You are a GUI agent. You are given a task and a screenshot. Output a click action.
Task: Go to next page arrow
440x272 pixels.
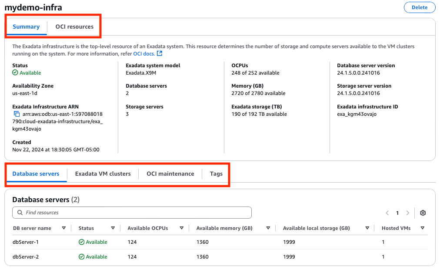[407, 213]
